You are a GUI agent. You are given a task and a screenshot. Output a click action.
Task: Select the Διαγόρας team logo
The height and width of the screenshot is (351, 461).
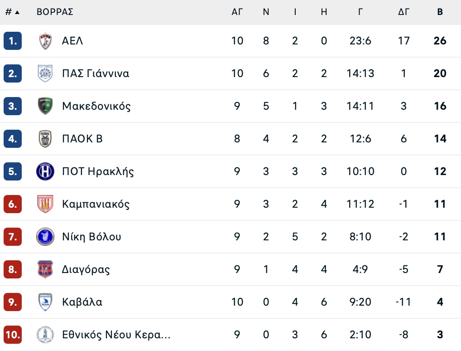point(45,269)
